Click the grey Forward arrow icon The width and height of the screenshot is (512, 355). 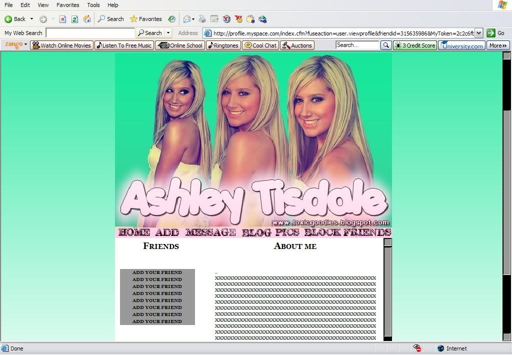coord(43,19)
